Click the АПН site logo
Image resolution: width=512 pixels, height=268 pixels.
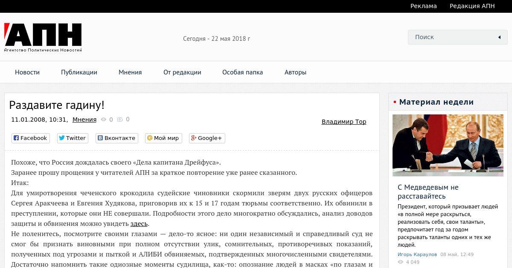[x=43, y=37]
